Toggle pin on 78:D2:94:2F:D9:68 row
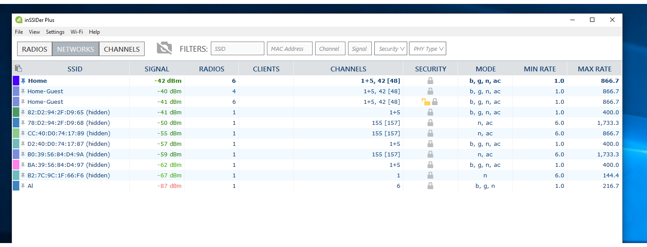 pos(23,123)
